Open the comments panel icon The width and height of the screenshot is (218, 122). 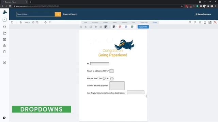coord(195,22)
